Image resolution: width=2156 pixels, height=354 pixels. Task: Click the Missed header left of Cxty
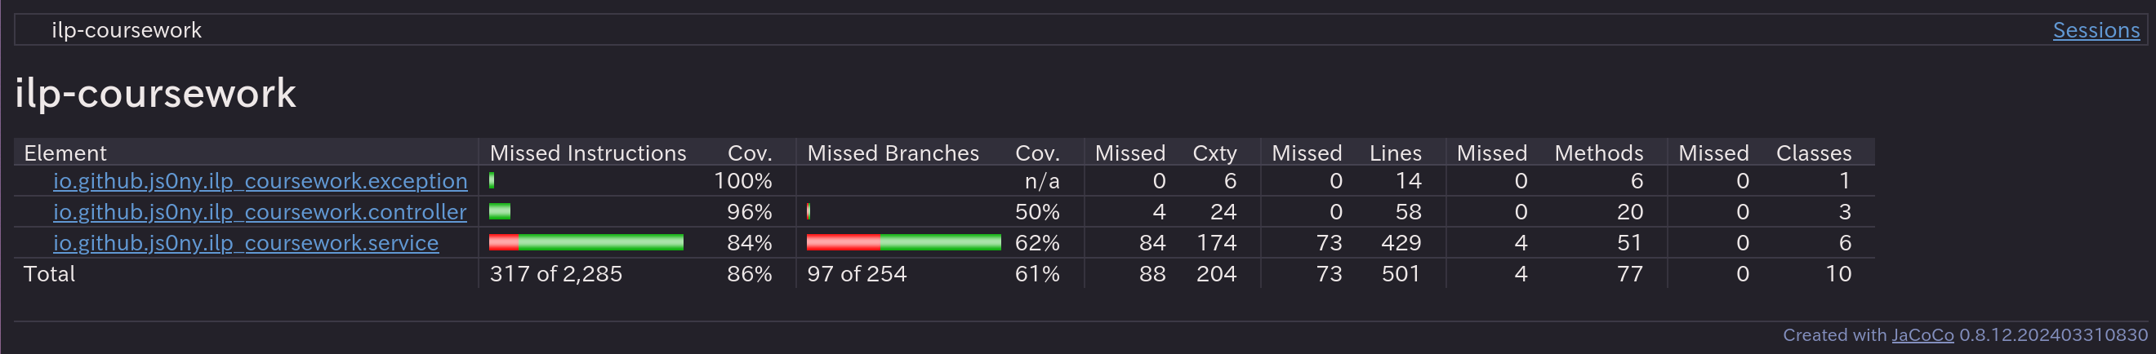1129,153
